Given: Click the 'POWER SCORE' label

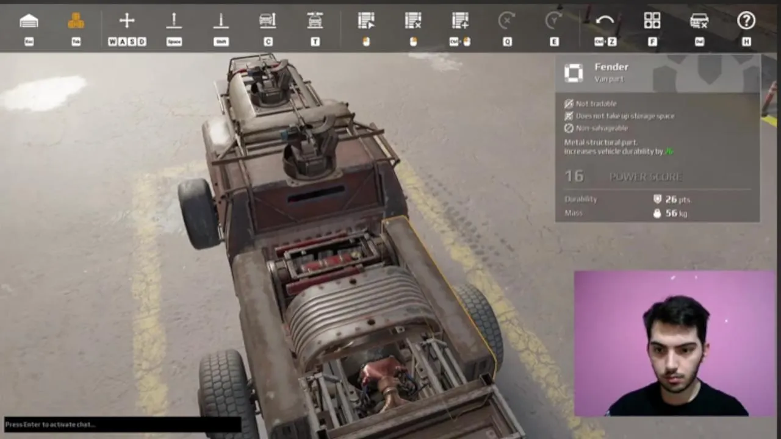Looking at the screenshot, I should click(646, 177).
